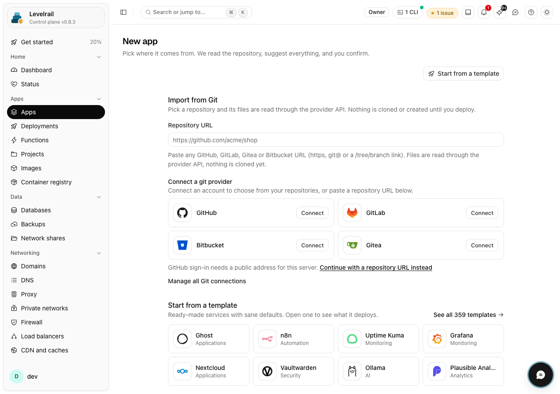Viewport: 560px width, 394px height.
Task: Open the Search or jump to box
Action: click(x=196, y=12)
